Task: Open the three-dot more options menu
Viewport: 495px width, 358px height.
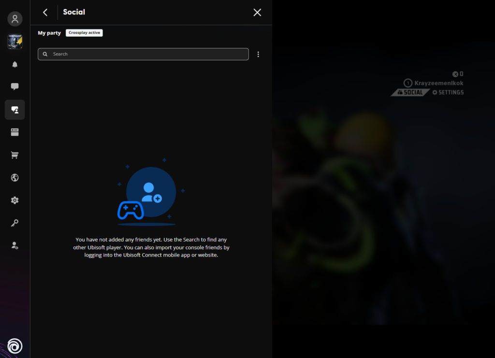Action: coord(258,54)
